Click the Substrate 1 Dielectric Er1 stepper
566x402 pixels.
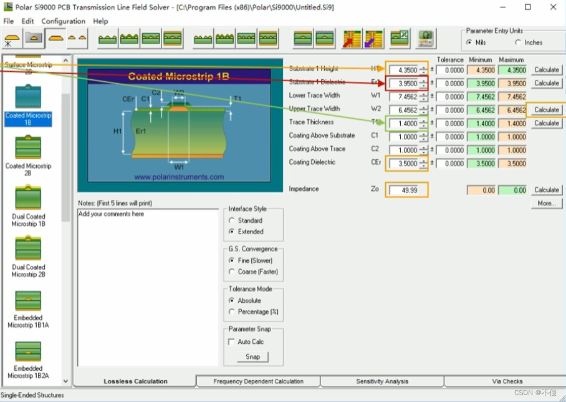pyautogui.click(x=423, y=83)
